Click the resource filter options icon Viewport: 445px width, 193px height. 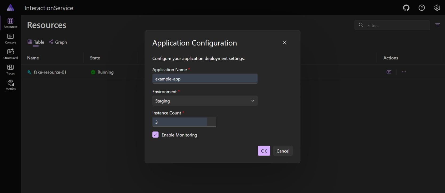438,25
